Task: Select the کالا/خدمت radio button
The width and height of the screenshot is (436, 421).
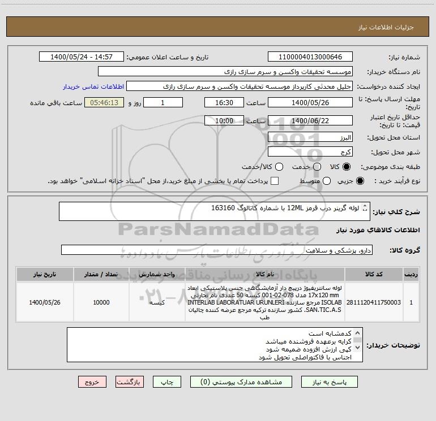Action: click(x=279, y=167)
